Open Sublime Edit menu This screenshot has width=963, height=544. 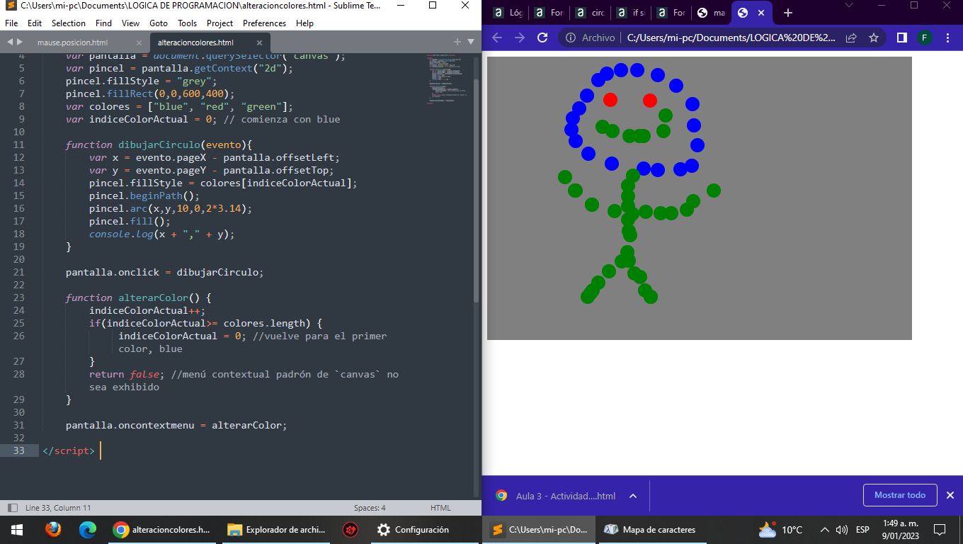click(35, 23)
